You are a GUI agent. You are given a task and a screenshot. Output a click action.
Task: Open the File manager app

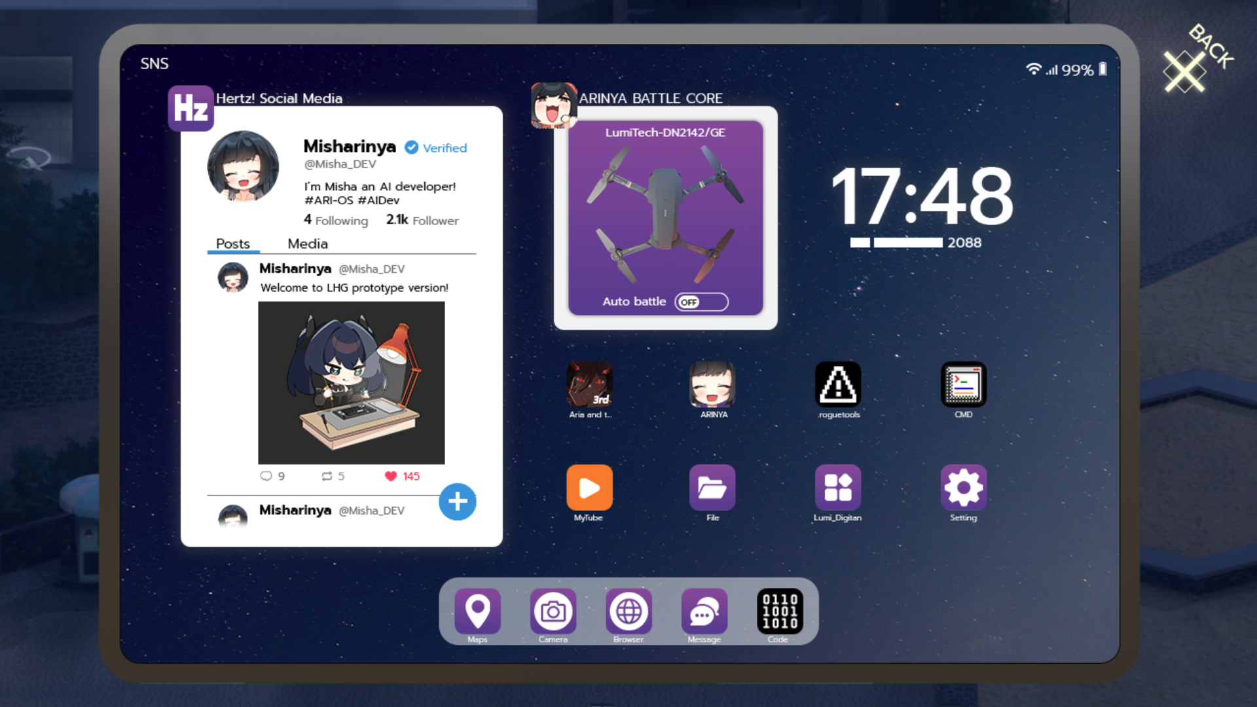click(712, 488)
